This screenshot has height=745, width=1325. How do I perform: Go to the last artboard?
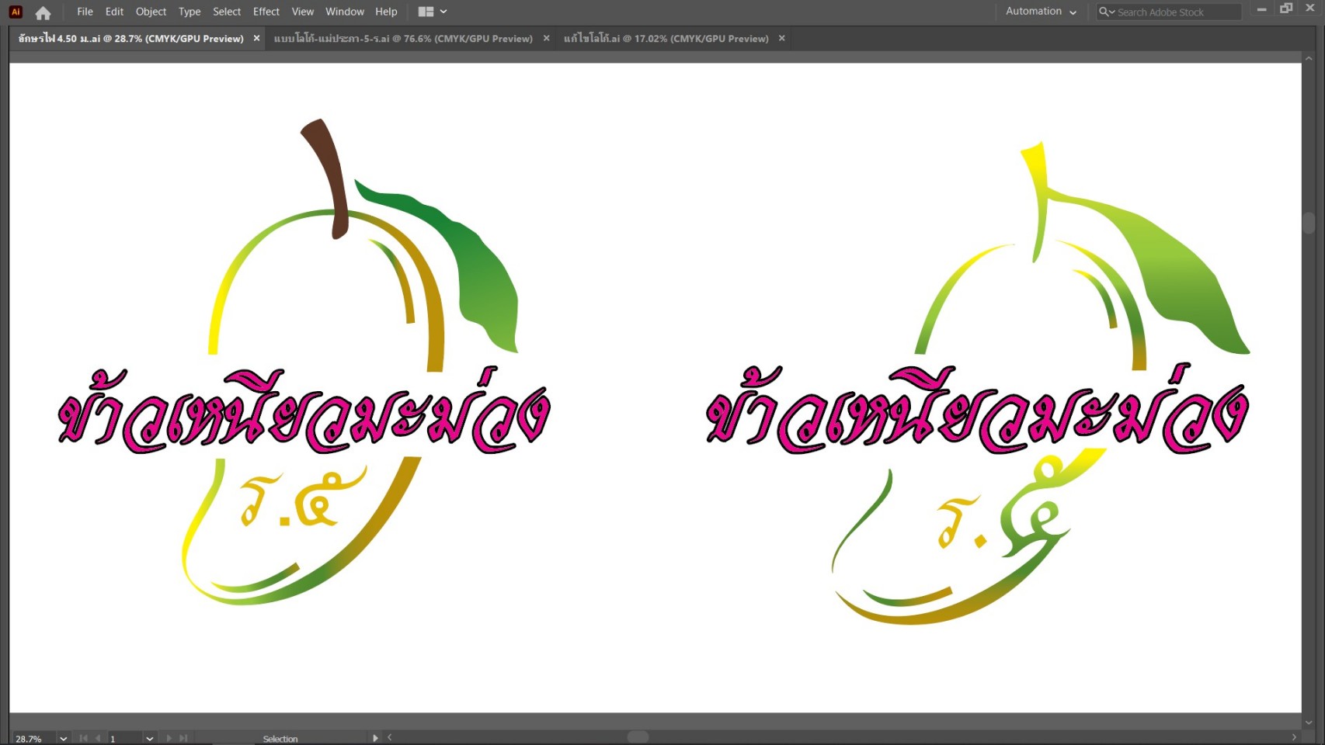183,738
